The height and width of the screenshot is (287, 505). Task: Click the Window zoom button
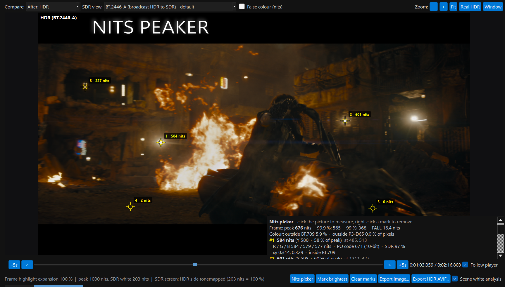coord(493,7)
